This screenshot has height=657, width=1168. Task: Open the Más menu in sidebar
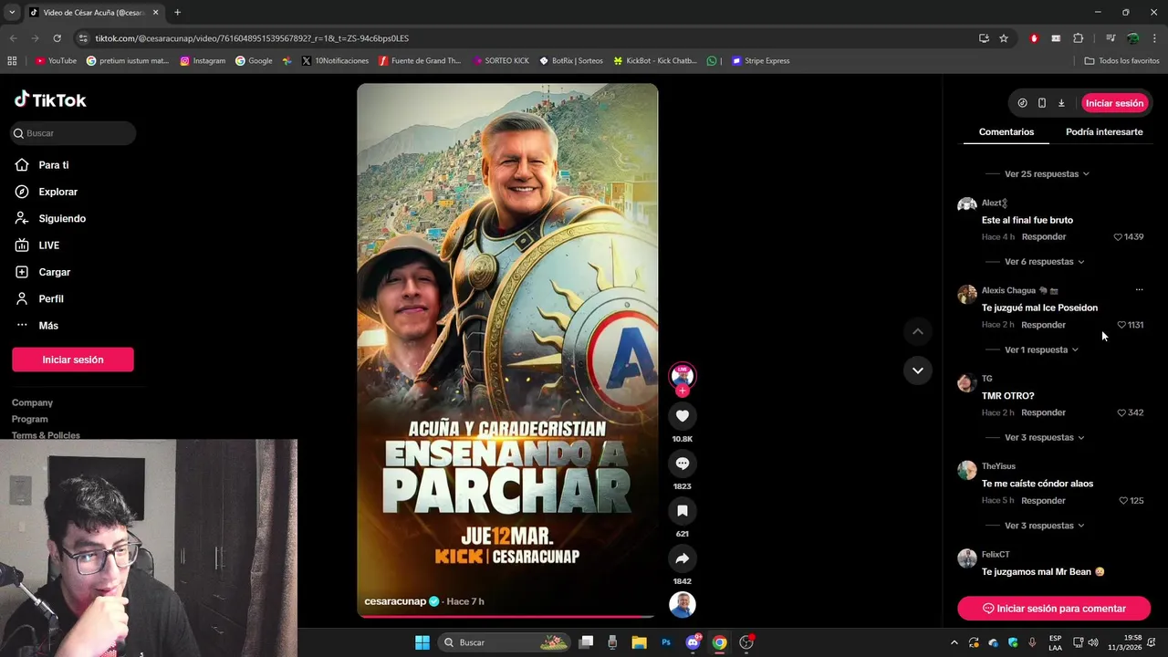tap(36, 325)
